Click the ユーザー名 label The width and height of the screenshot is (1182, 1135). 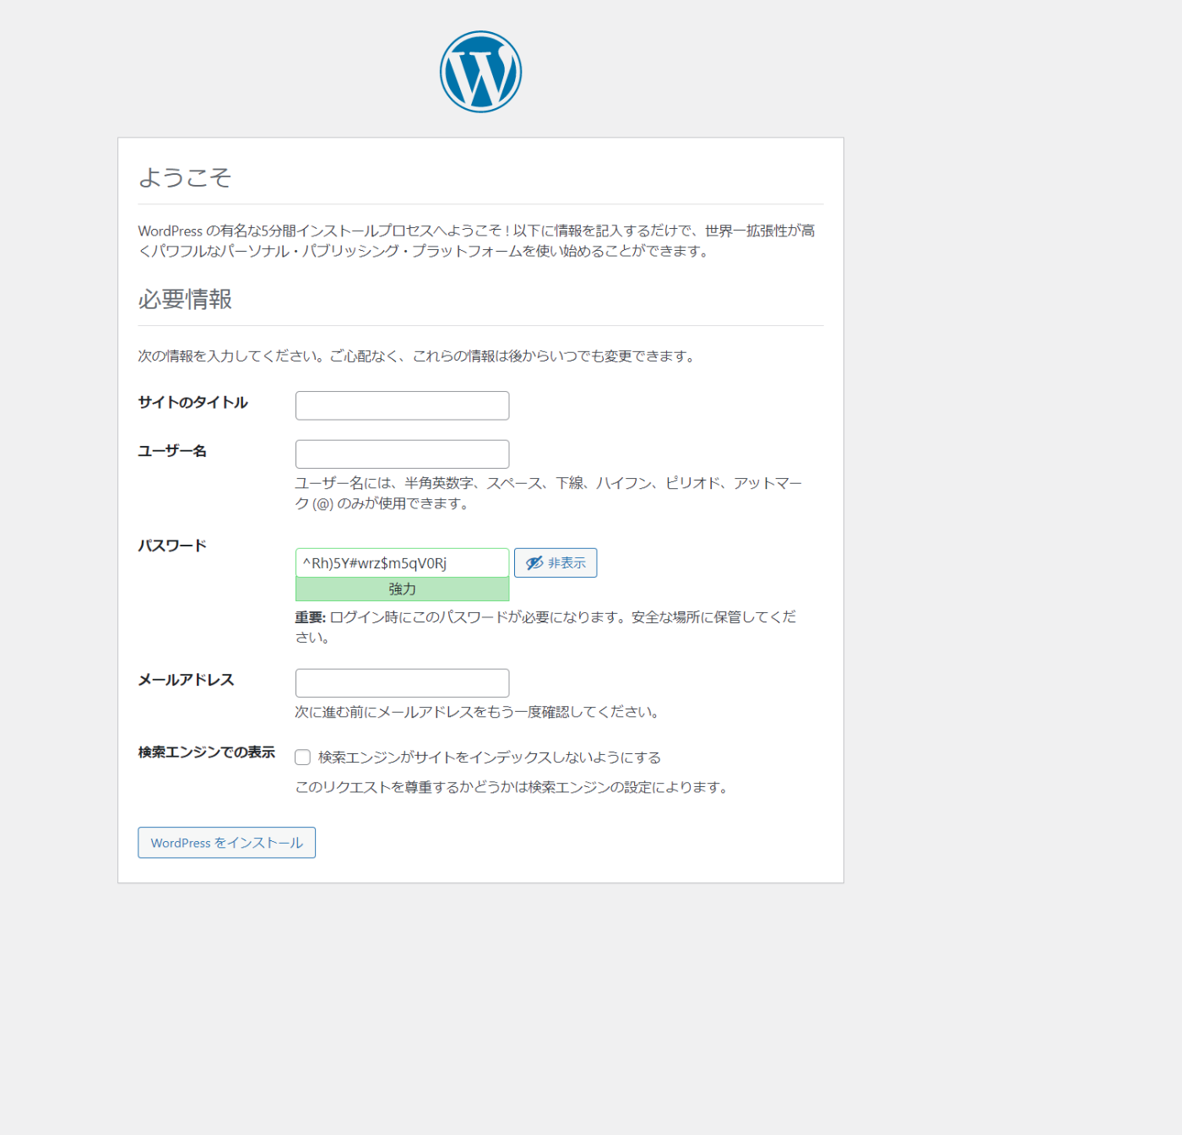click(172, 451)
